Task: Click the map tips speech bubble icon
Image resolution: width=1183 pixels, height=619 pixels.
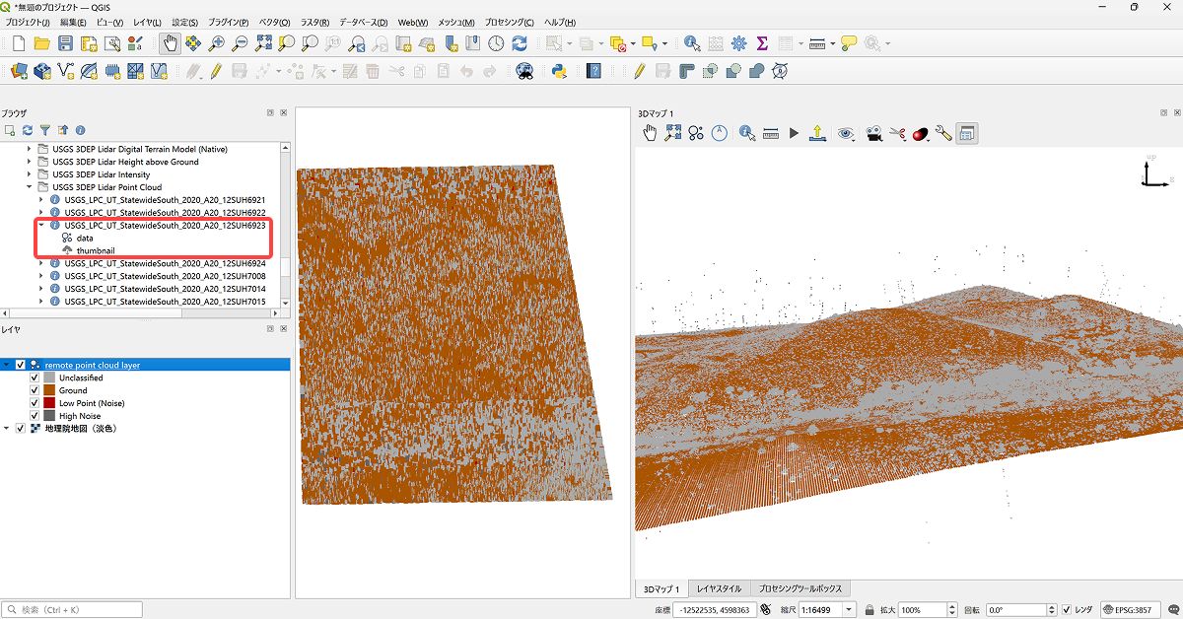Action: click(x=849, y=43)
